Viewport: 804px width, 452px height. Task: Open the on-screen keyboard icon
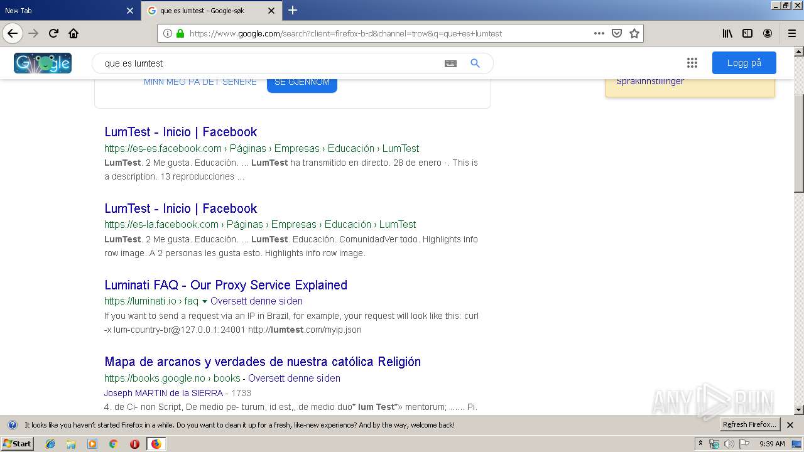coord(450,63)
